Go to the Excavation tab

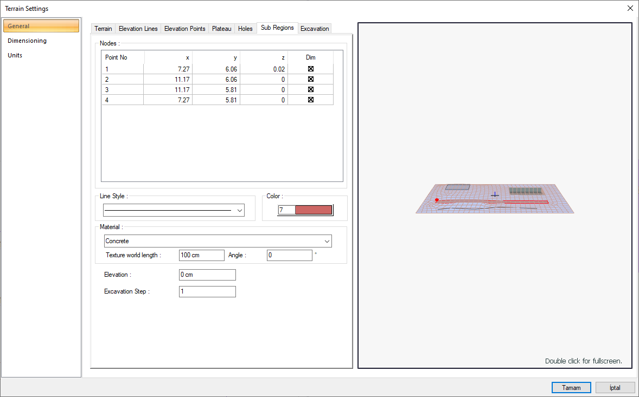tap(315, 29)
